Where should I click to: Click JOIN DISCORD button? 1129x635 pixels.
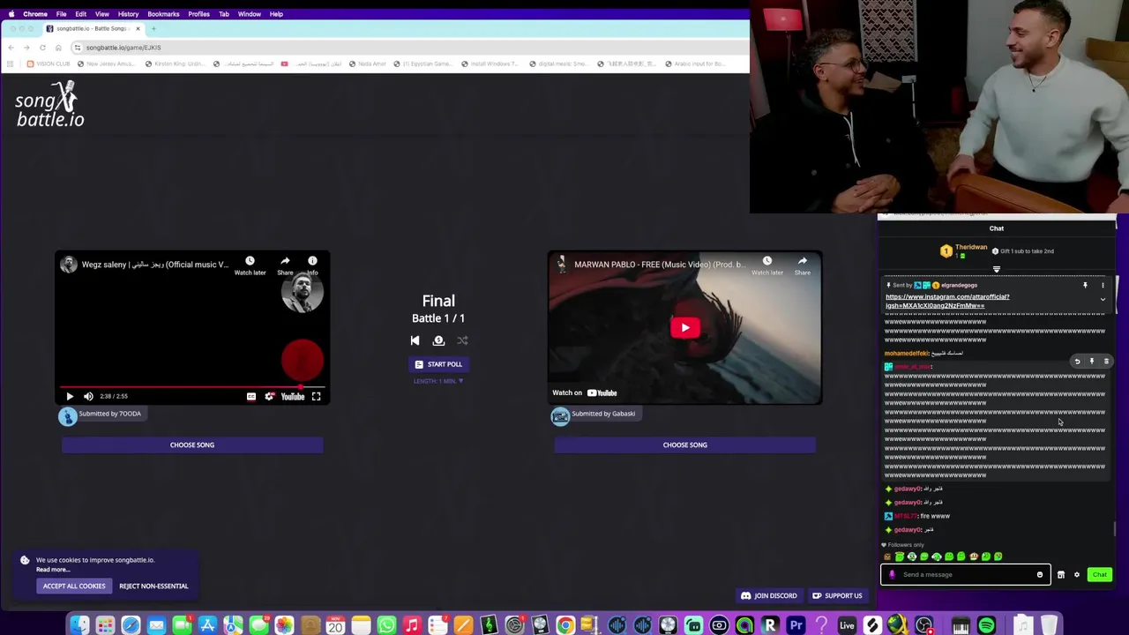point(769,595)
